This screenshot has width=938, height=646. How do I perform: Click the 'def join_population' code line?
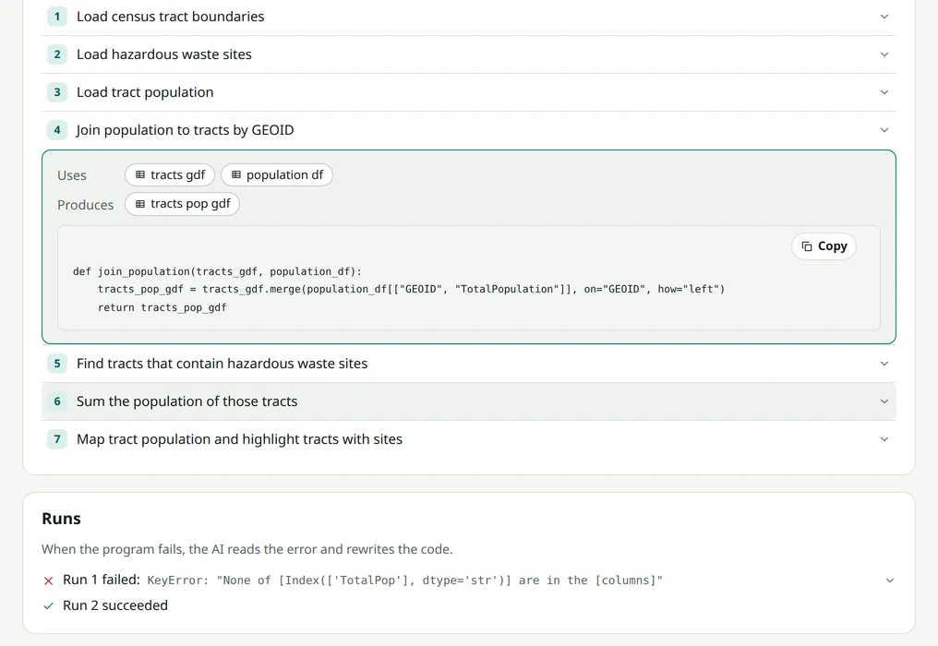[x=217, y=271]
